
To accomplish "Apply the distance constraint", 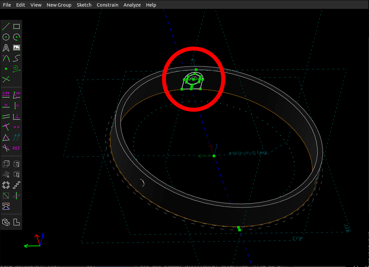I will tap(6, 95).
